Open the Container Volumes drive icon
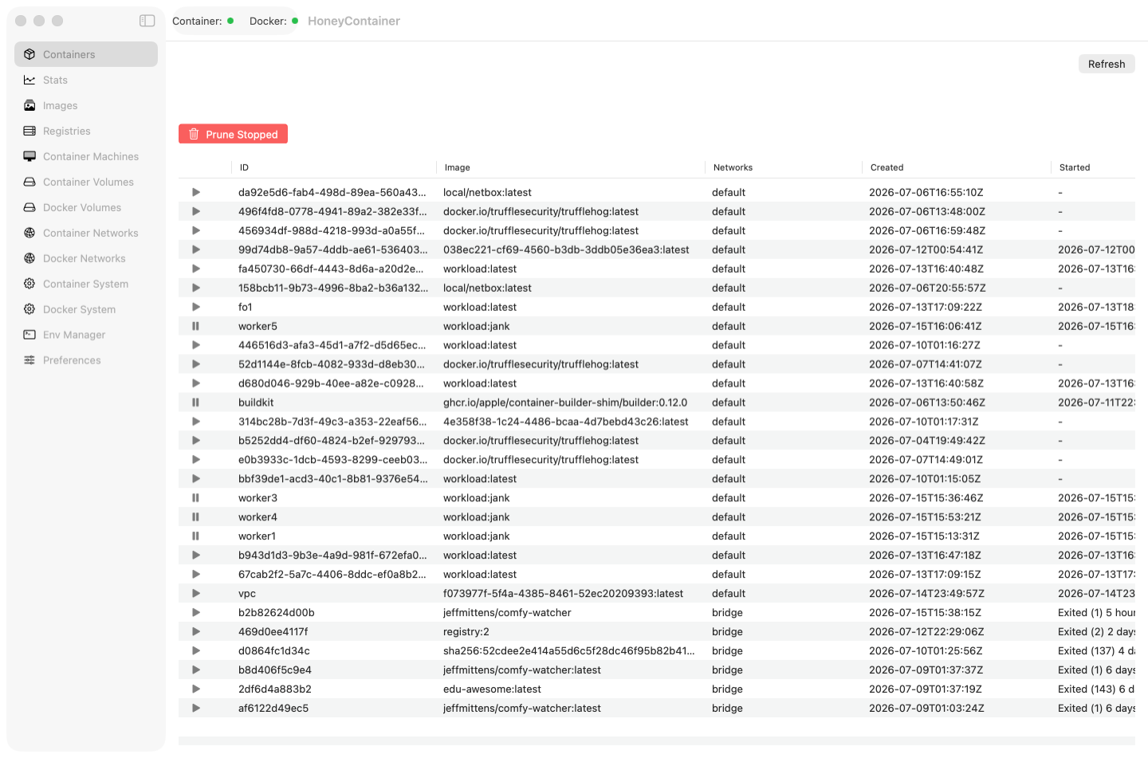The height and width of the screenshot is (758, 1148). tap(29, 182)
